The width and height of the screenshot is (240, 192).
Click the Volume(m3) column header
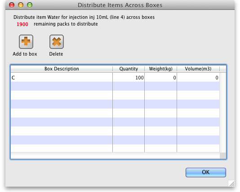198,69
